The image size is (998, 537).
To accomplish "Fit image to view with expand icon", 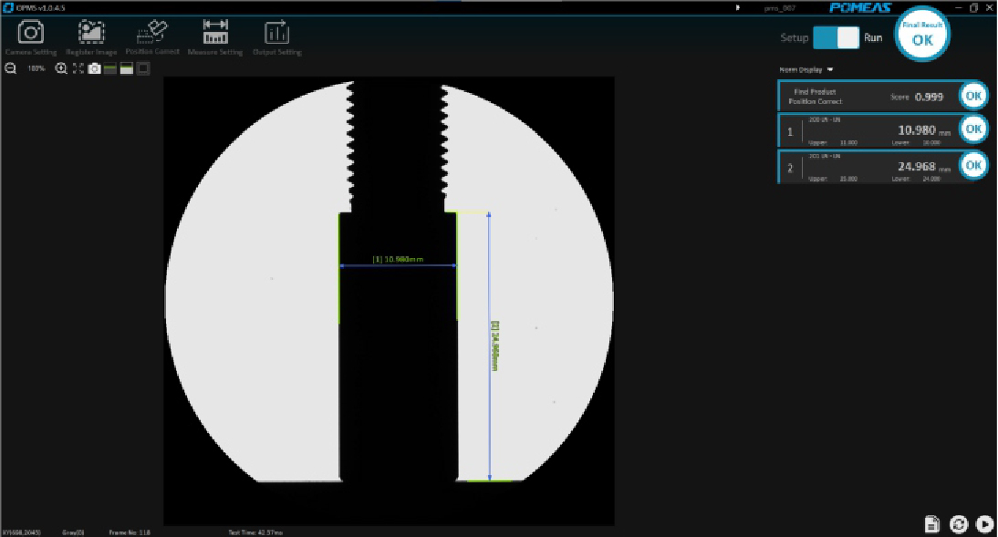I will click(x=78, y=68).
